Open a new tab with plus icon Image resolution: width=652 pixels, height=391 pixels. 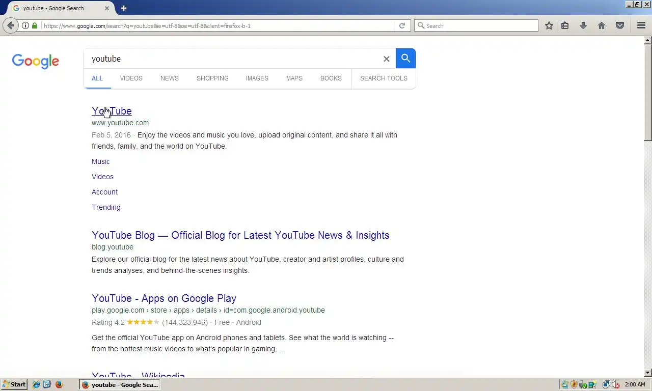point(123,8)
